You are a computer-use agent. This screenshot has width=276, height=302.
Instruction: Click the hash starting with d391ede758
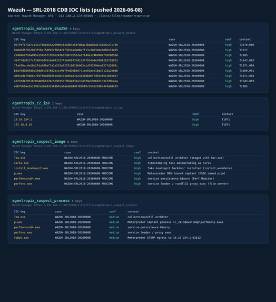tap(66, 76)
